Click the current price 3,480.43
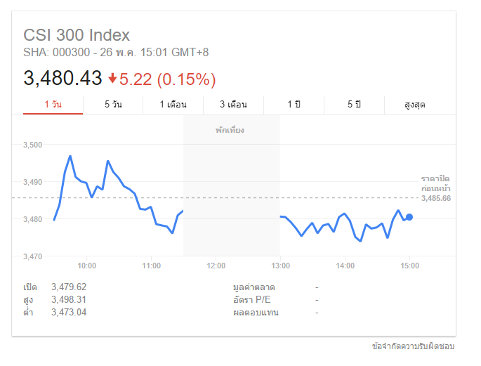The image size is (481, 366). 62,79
